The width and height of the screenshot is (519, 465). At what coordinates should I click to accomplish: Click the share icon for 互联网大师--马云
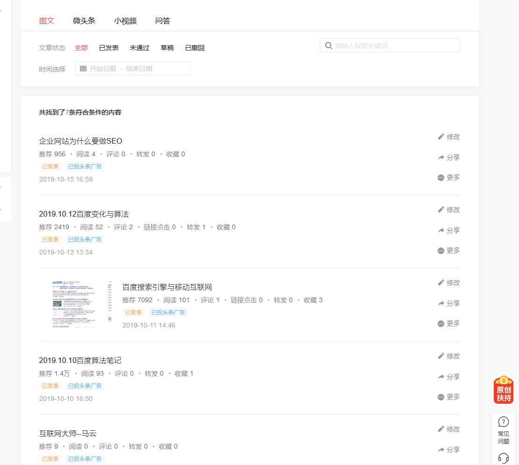click(x=440, y=450)
